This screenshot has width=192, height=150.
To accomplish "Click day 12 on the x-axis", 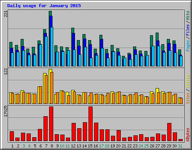I will (x=73, y=146).
